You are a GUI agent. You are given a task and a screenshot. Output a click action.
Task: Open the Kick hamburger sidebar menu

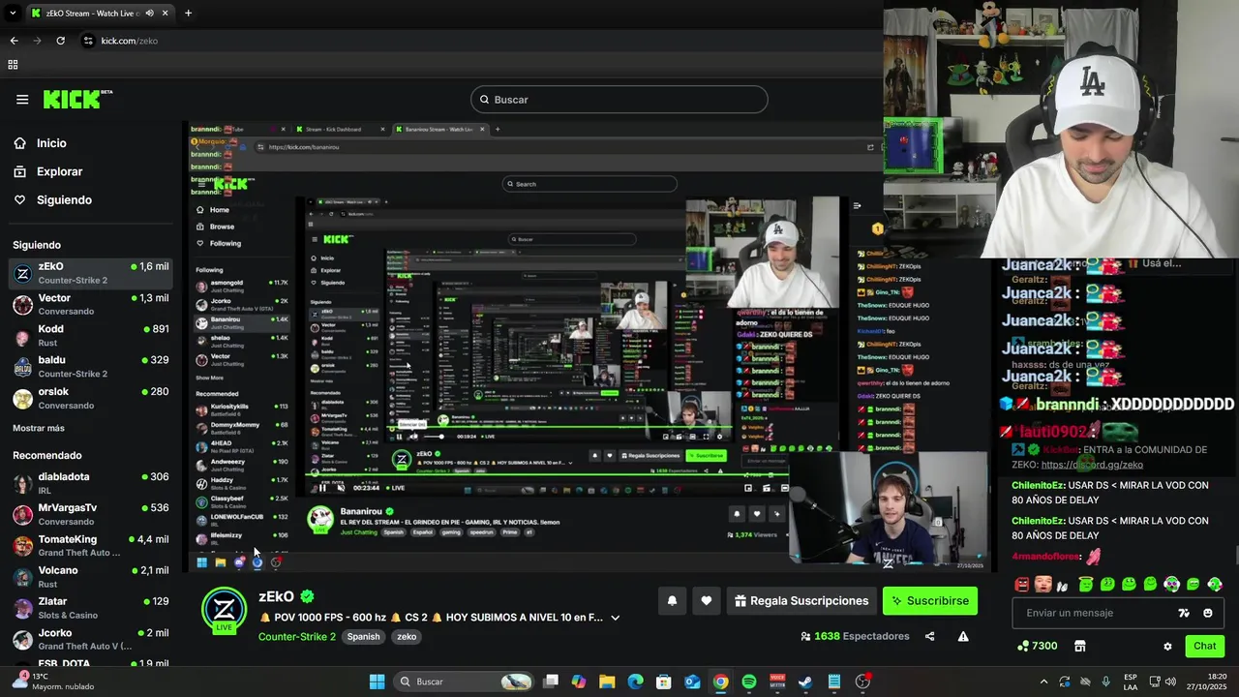[22, 99]
